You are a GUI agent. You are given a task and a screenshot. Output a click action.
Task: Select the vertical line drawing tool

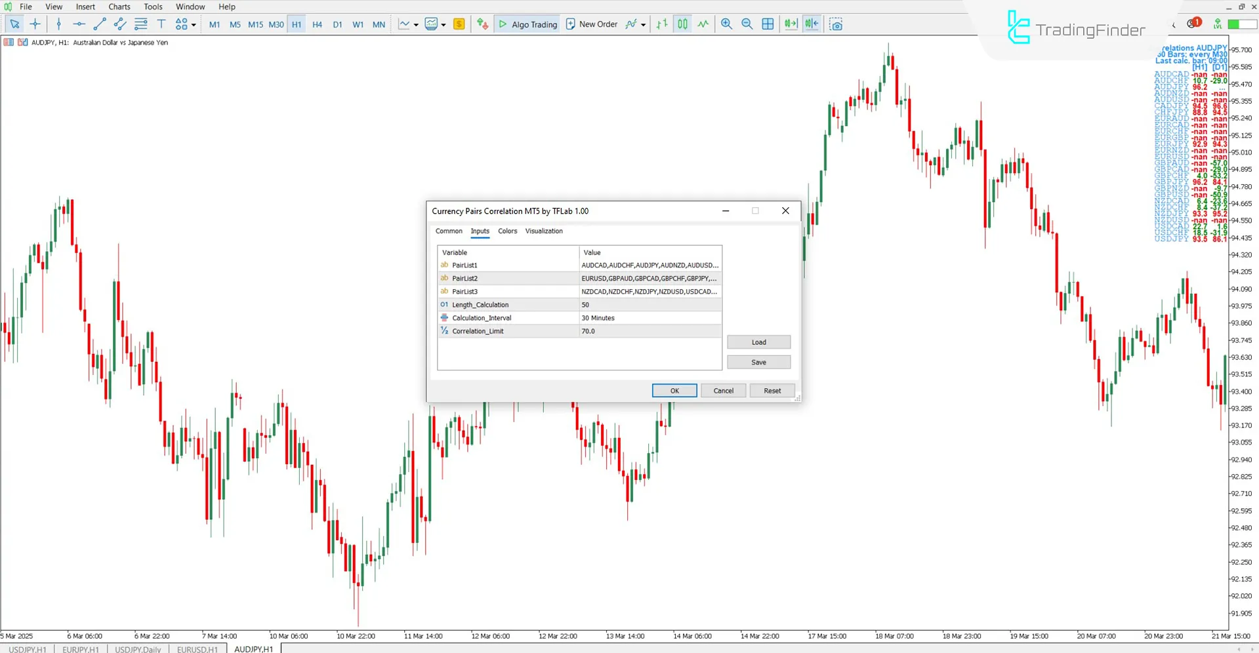point(58,24)
